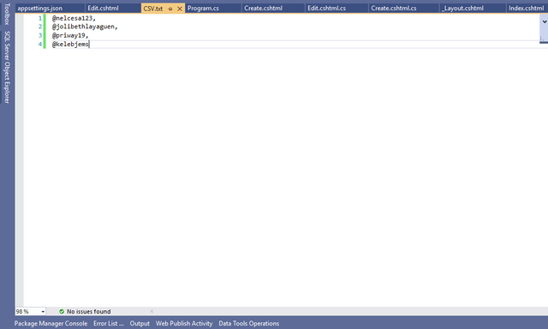Viewport: 548px width, 329px height.
Task: Show the Error List panel
Action: tap(109, 323)
